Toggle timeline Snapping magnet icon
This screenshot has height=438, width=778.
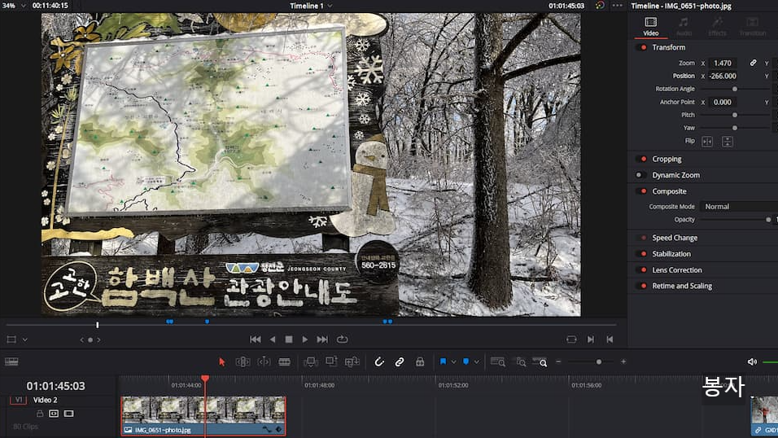379,362
